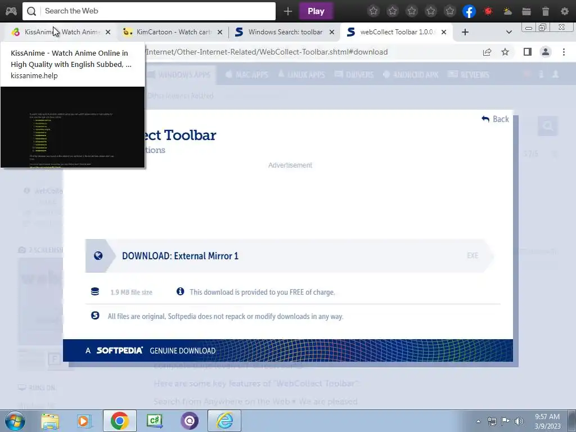
Task: Open a new browser tab
Action: [x=465, y=32]
